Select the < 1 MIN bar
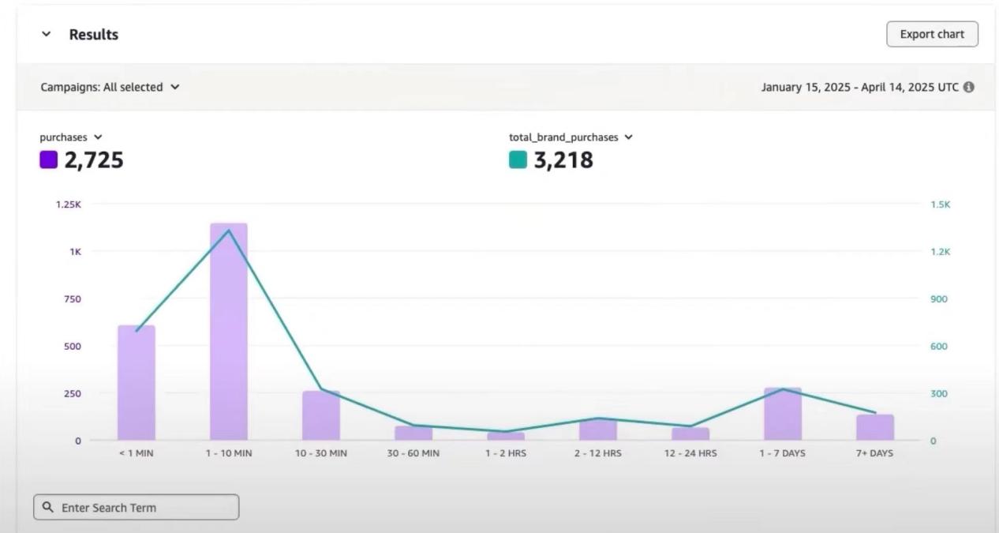The image size is (999, 533). (137, 383)
